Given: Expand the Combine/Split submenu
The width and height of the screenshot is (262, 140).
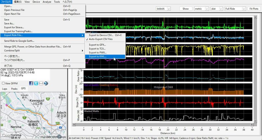Looking at the screenshot, I should point(43,50).
